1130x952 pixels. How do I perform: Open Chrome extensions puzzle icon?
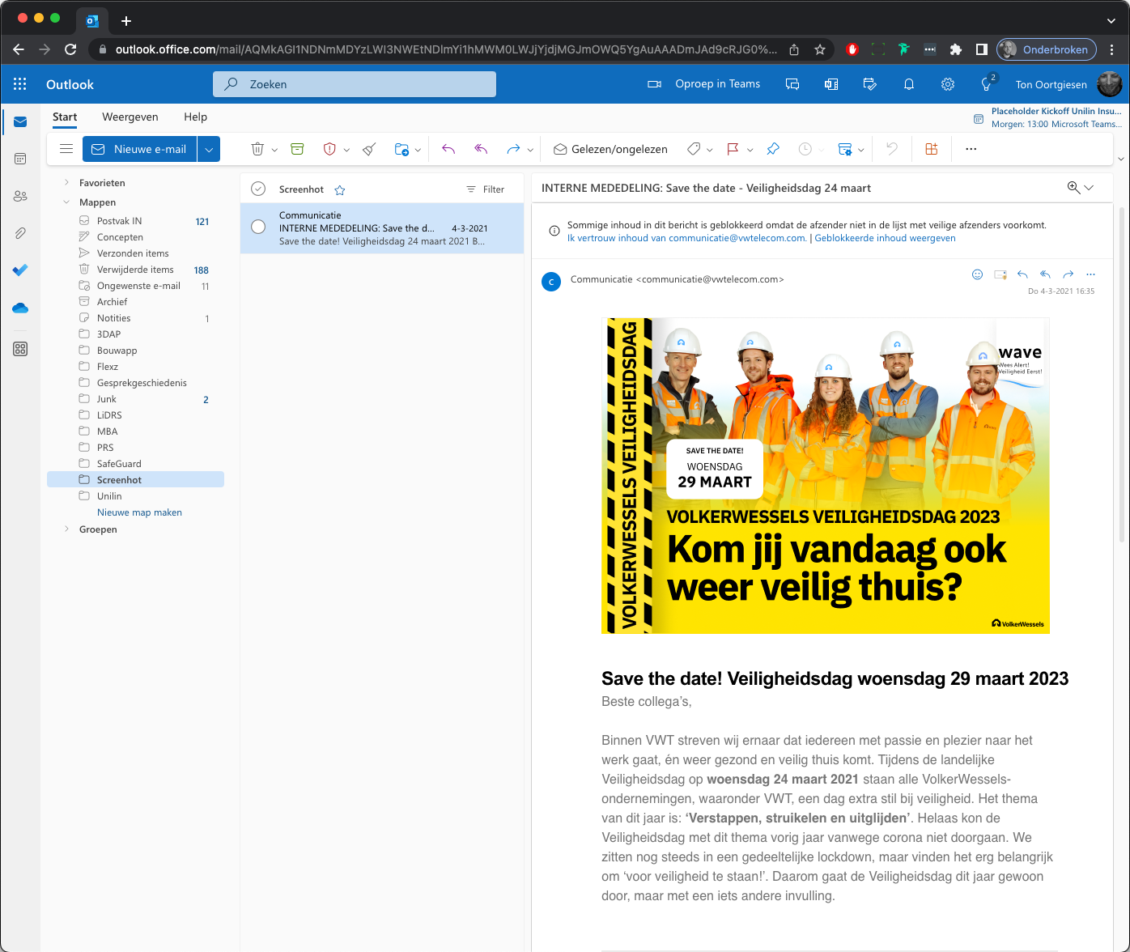956,49
